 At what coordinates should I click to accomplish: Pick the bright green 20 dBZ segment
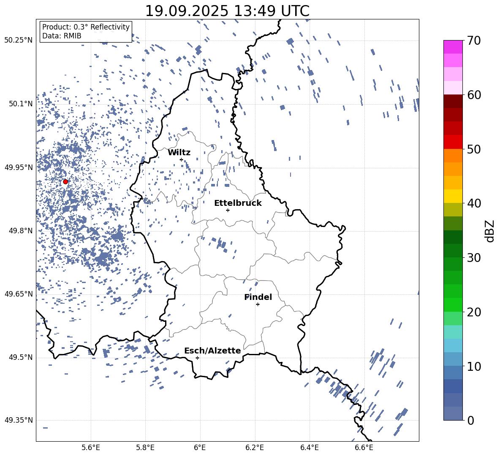[x=453, y=305]
